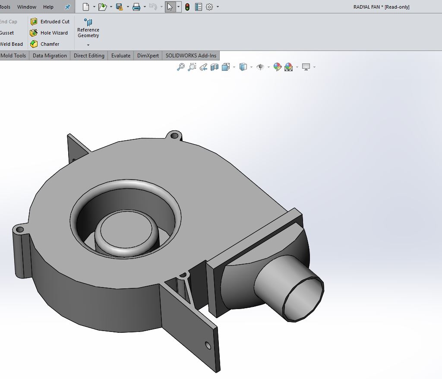
Task: Click the greyed End Cap command
Action: coord(9,22)
